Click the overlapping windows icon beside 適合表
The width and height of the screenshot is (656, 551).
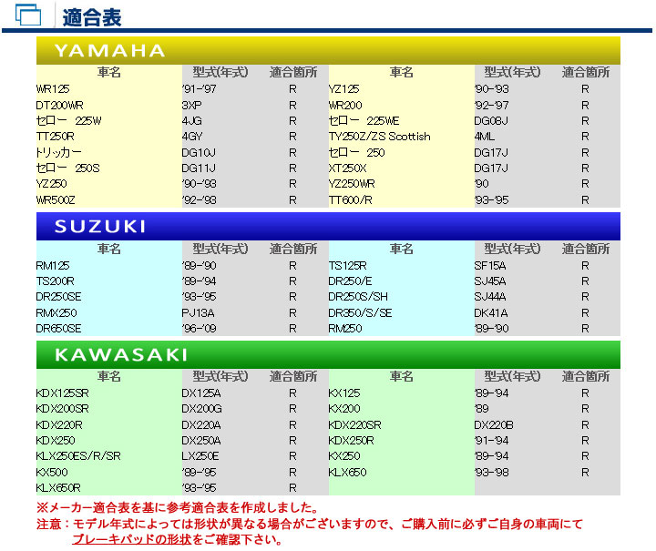click(x=29, y=15)
